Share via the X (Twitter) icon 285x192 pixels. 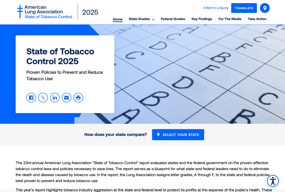coord(43,98)
